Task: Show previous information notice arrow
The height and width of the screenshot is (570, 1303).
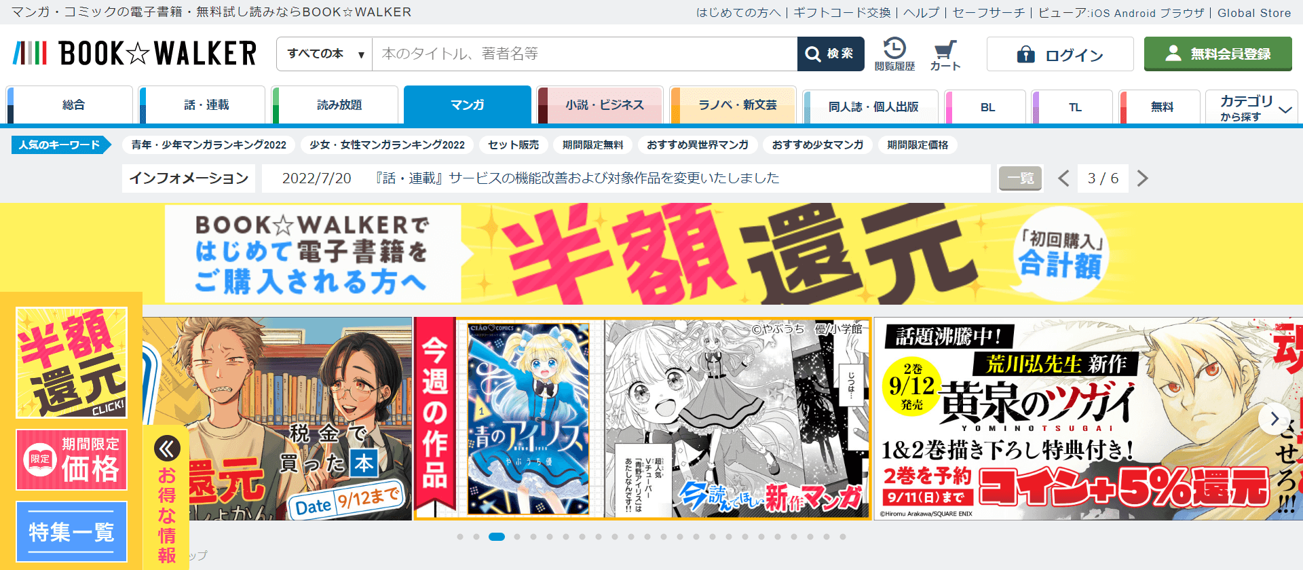Action: coord(1063,178)
